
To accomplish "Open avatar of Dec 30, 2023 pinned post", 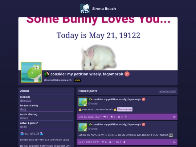I will click(83, 102).
